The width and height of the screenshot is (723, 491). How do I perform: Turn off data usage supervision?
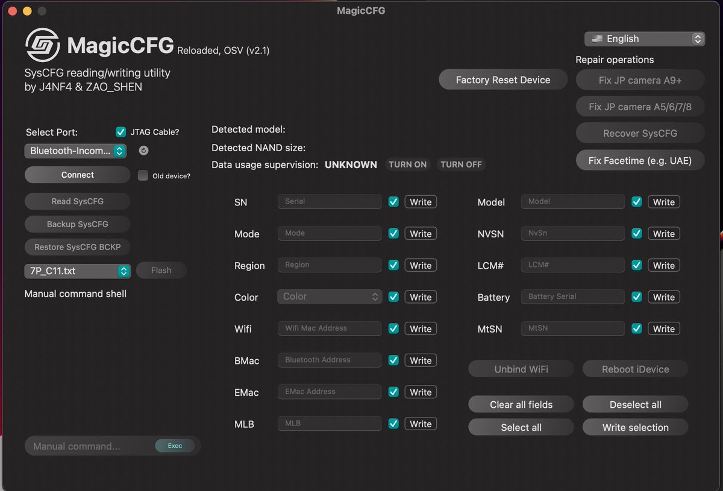461,164
